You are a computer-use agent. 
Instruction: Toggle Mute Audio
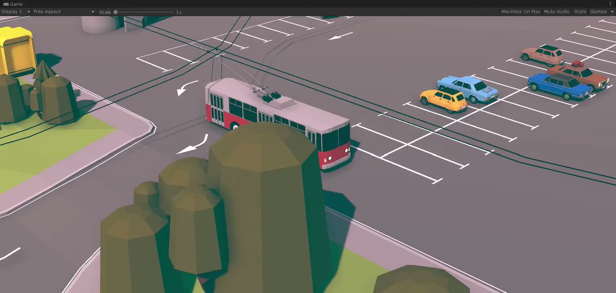tap(556, 12)
